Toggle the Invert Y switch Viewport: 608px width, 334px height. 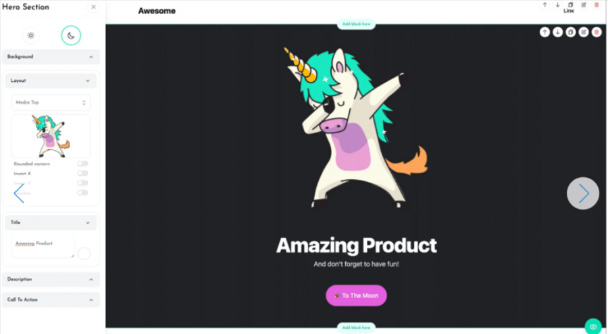[x=82, y=183]
